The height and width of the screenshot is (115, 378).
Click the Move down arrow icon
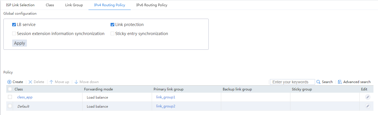76,82
